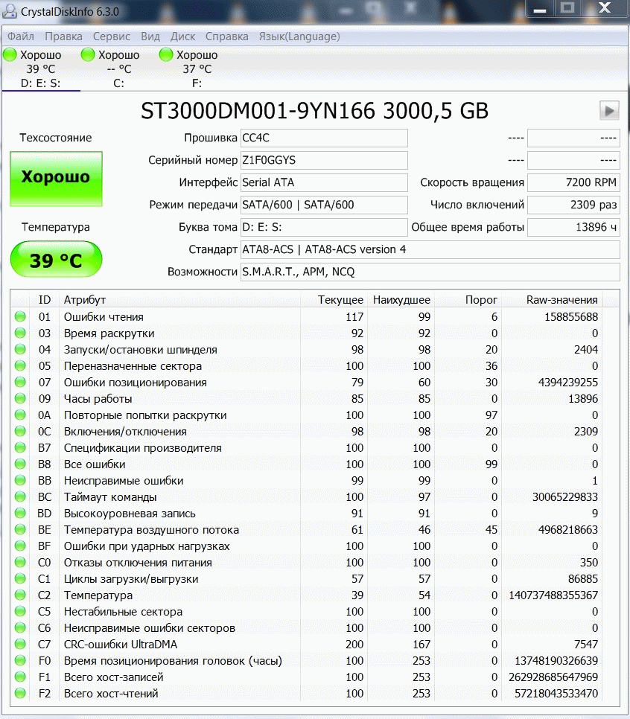
Task: Select Время позиционирования головок (часы) text
Action: tap(173, 661)
